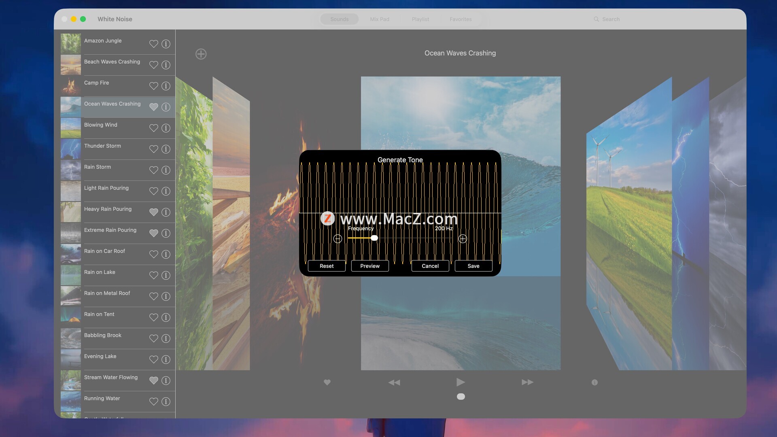Select Stream Water Flowing in the list
This screenshot has height=437, width=777.
118,380
